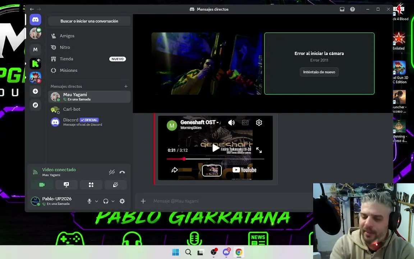Open the soundboard button
Image resolution: width=414 pixels, height=259 pixels.
[x=116, y=185]
